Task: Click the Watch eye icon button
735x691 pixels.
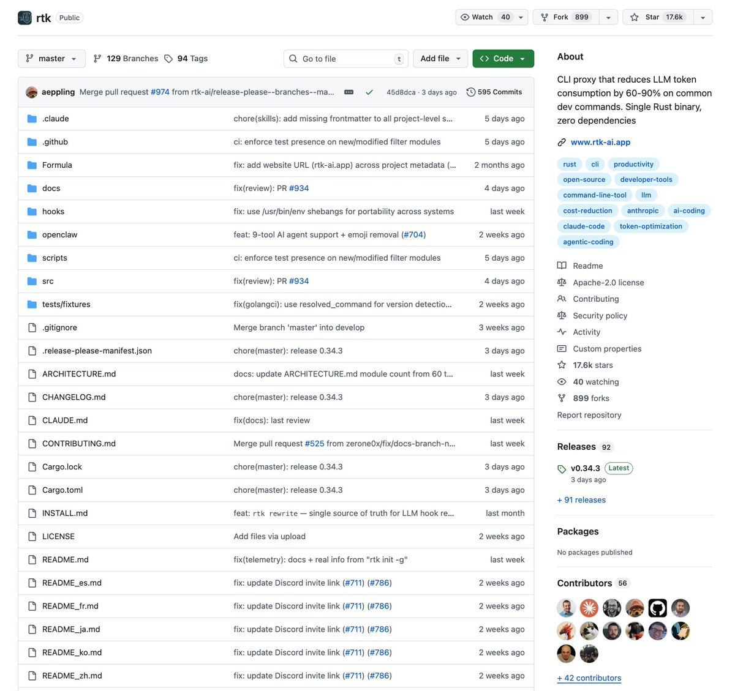Action: (465, 17)
